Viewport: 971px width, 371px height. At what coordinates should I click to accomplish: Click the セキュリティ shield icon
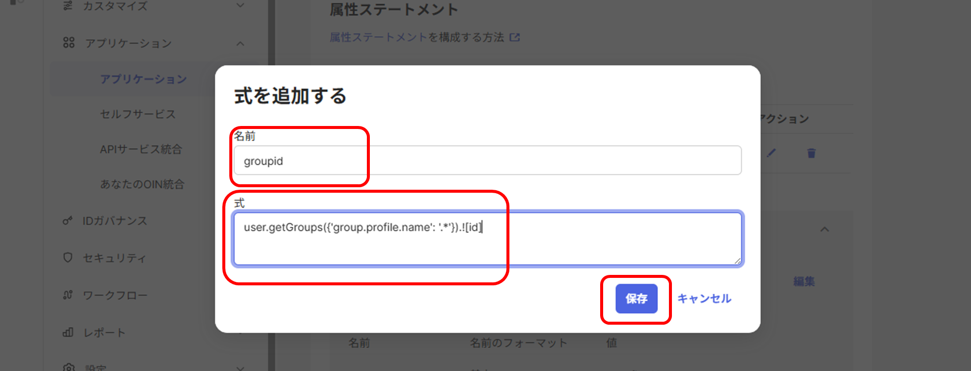pyautogui.click(x=68, y=257)
